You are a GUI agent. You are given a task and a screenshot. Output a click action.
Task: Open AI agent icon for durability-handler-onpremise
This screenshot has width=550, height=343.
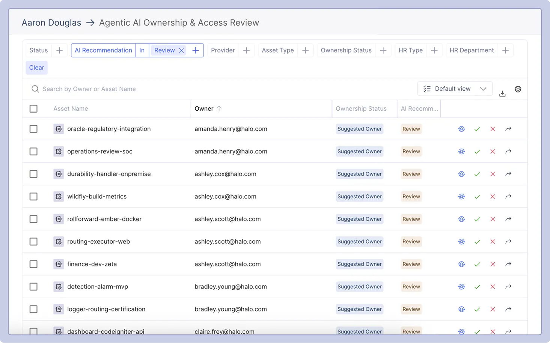coord(461,174)
